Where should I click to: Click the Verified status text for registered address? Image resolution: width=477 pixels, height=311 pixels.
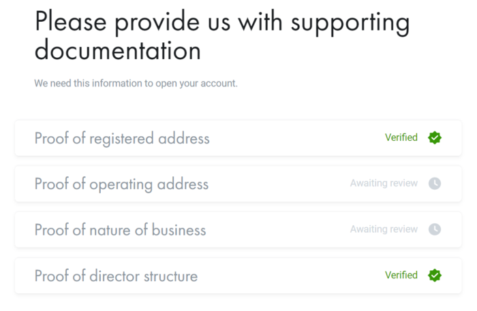(401, 137)
